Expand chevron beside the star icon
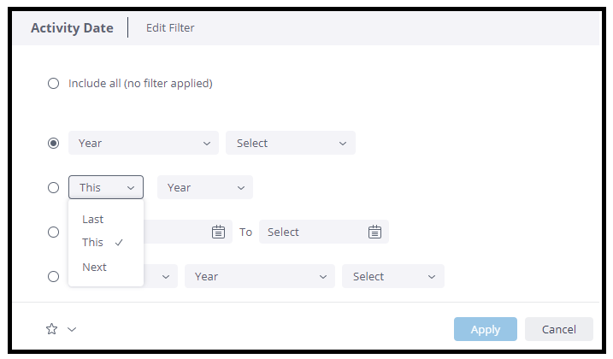The image size is (613, 359). [x=72, y=329]
